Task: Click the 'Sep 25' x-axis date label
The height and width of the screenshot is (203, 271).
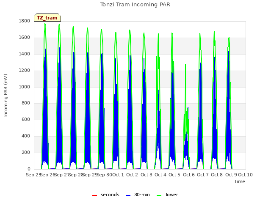Action: (x=33, y=175)
